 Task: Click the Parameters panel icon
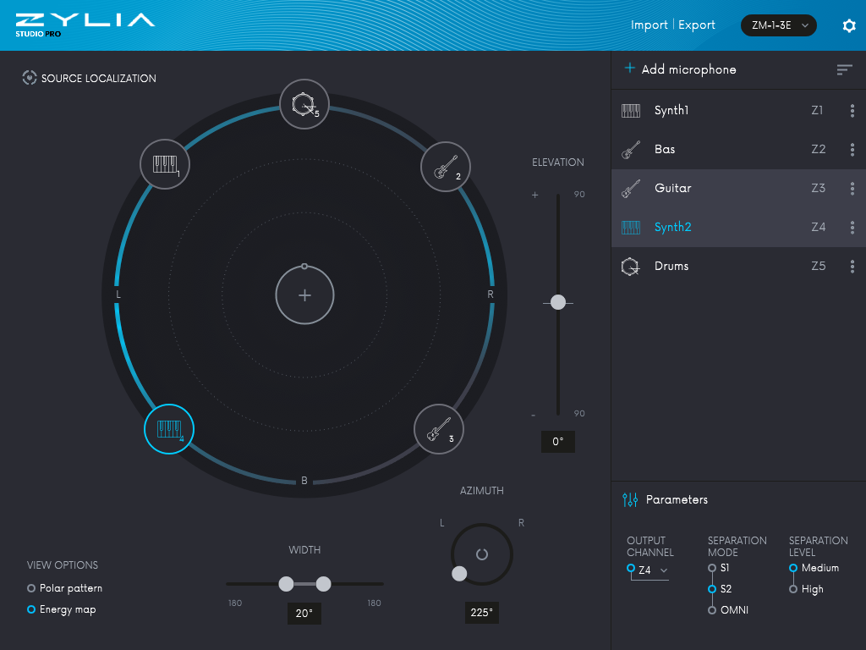point(630,499)
